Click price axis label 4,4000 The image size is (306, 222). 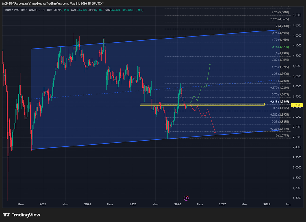(297, 46)
